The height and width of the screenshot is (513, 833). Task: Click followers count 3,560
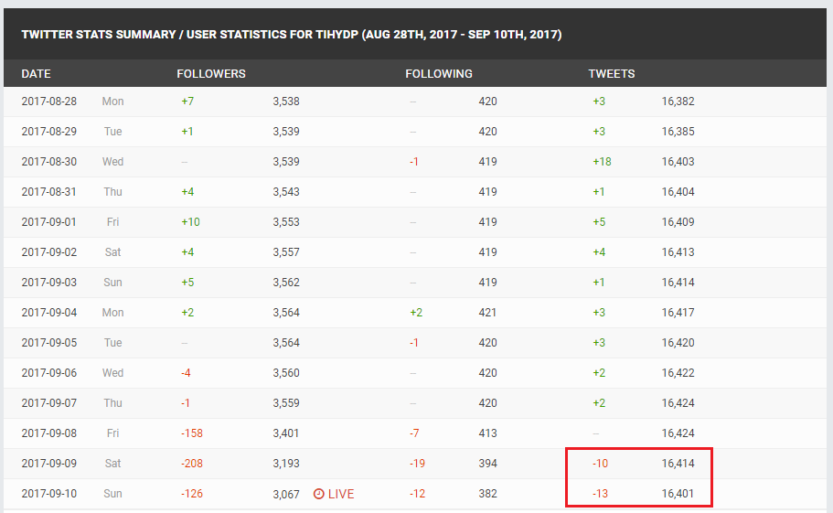click(286, 373)
